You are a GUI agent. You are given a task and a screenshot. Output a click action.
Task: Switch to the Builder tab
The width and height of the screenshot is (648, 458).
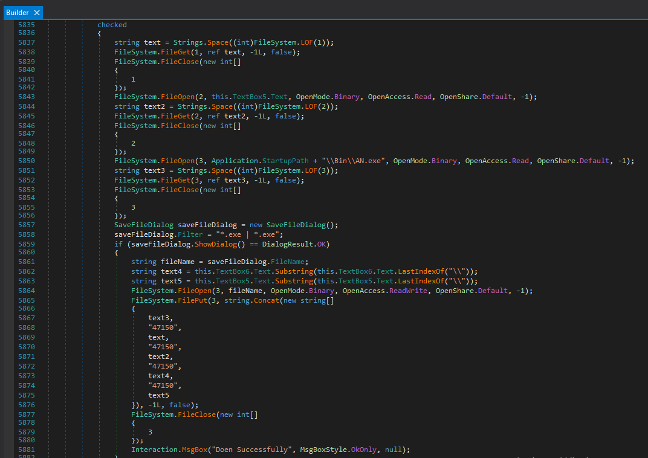(17, 12)
